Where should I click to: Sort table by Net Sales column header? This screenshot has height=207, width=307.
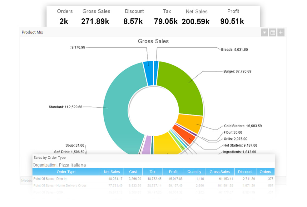pos(112,172)
